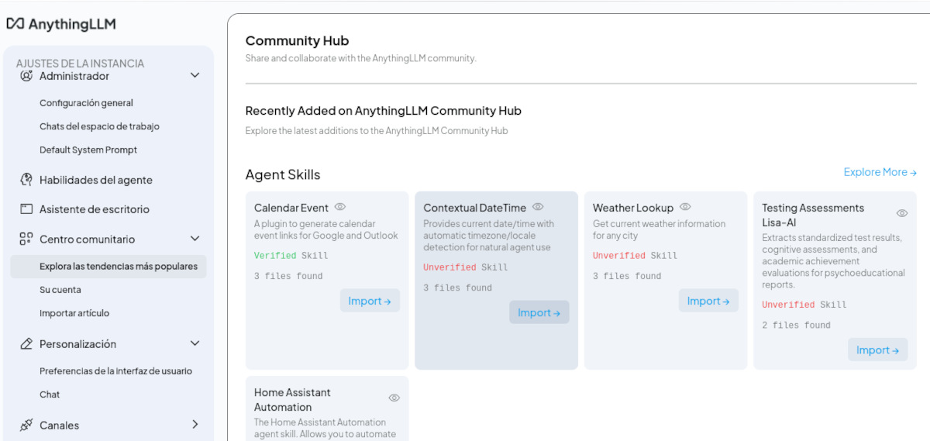Click the Calendar Event card title

pos(291,208)
